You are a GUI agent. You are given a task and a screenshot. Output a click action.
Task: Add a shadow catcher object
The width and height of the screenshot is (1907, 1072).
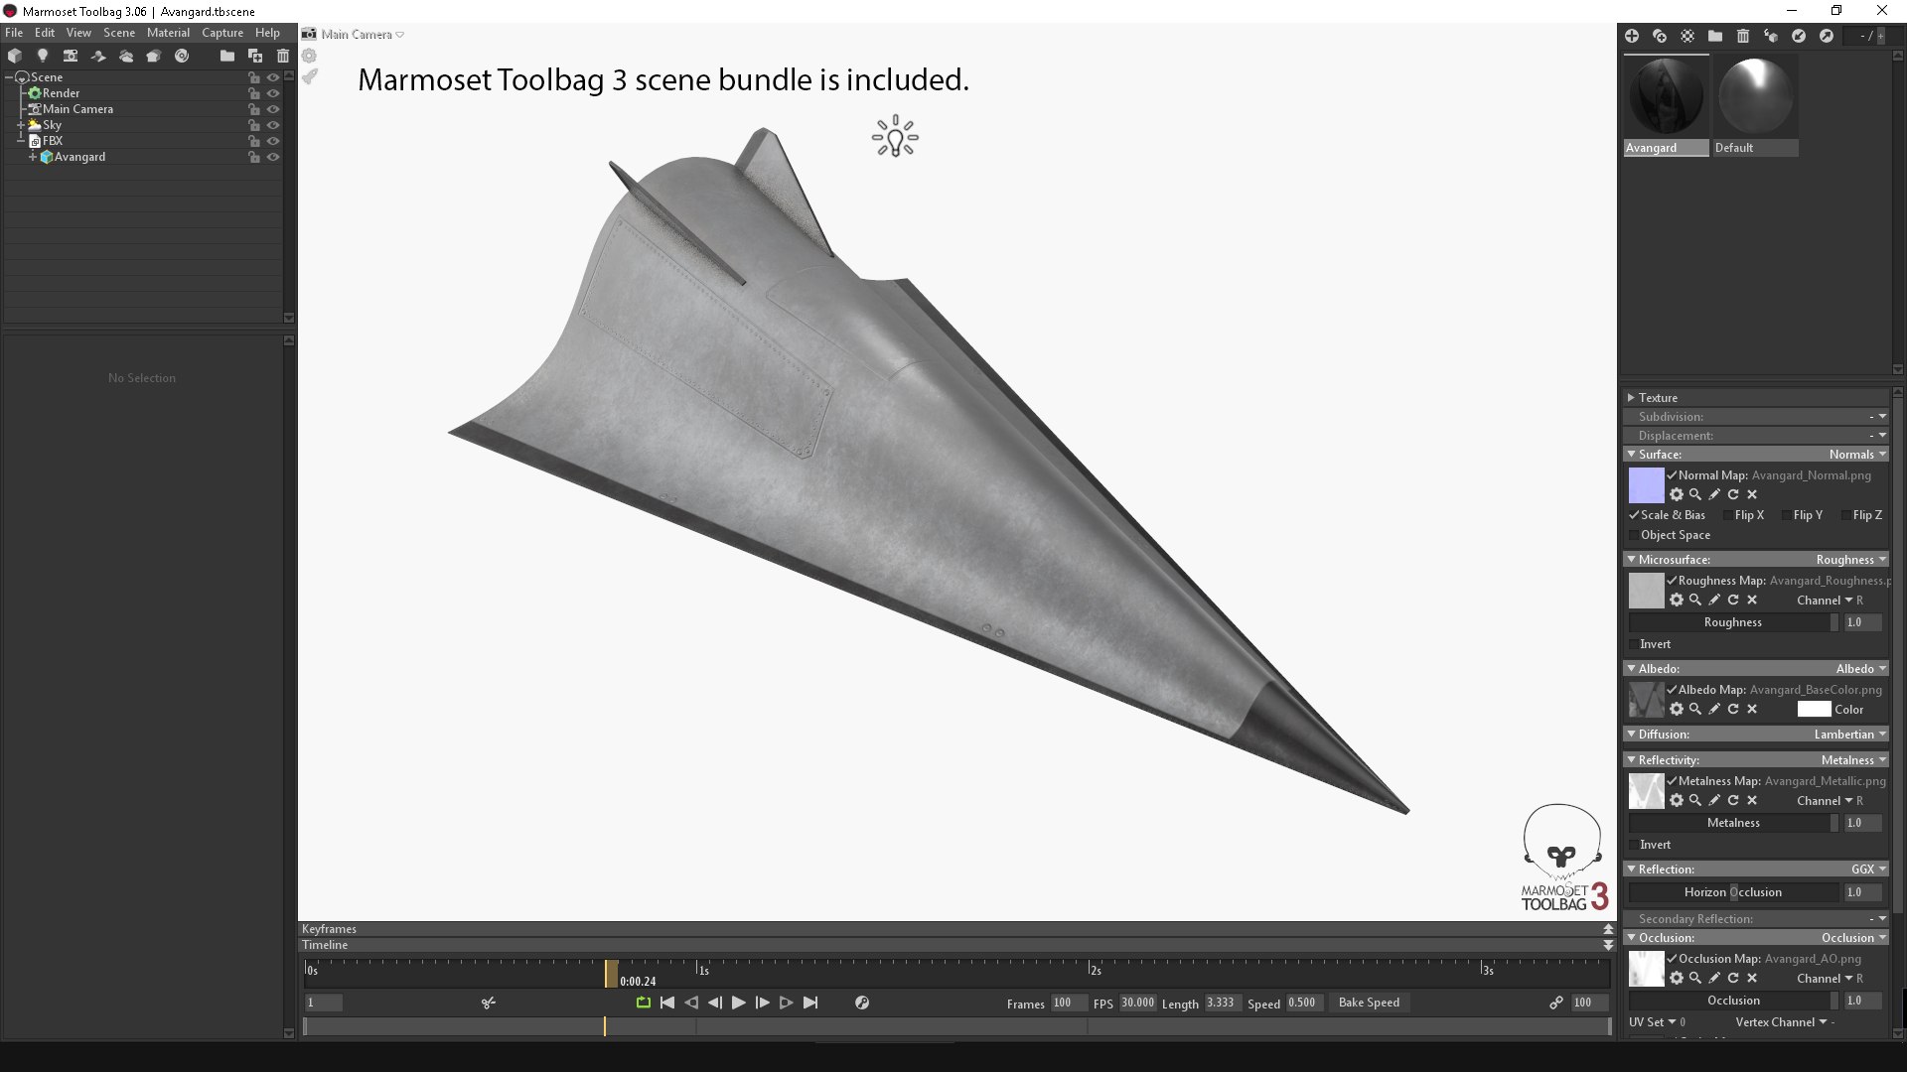point(98,56)
